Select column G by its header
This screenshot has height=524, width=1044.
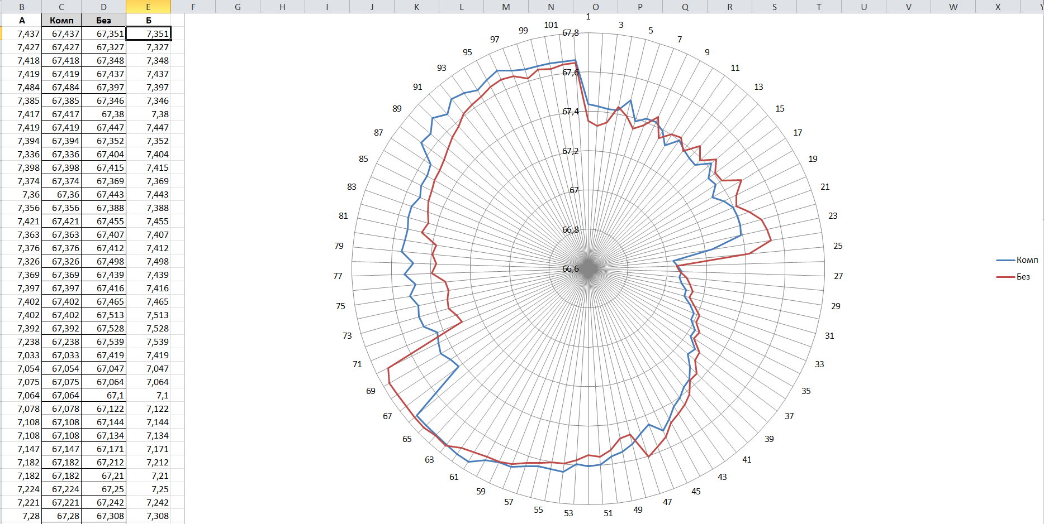click(x=238, y=7)
